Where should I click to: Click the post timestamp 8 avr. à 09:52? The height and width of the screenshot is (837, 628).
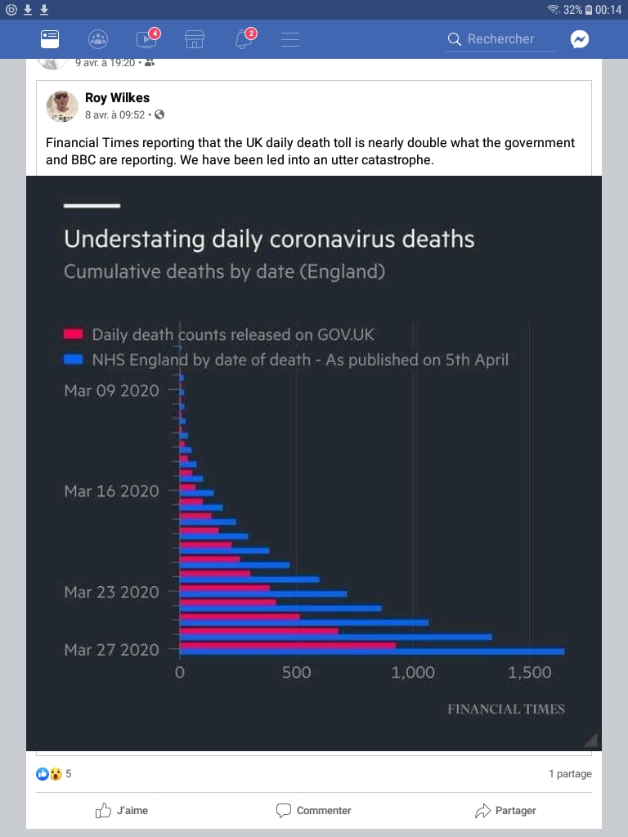114,115
